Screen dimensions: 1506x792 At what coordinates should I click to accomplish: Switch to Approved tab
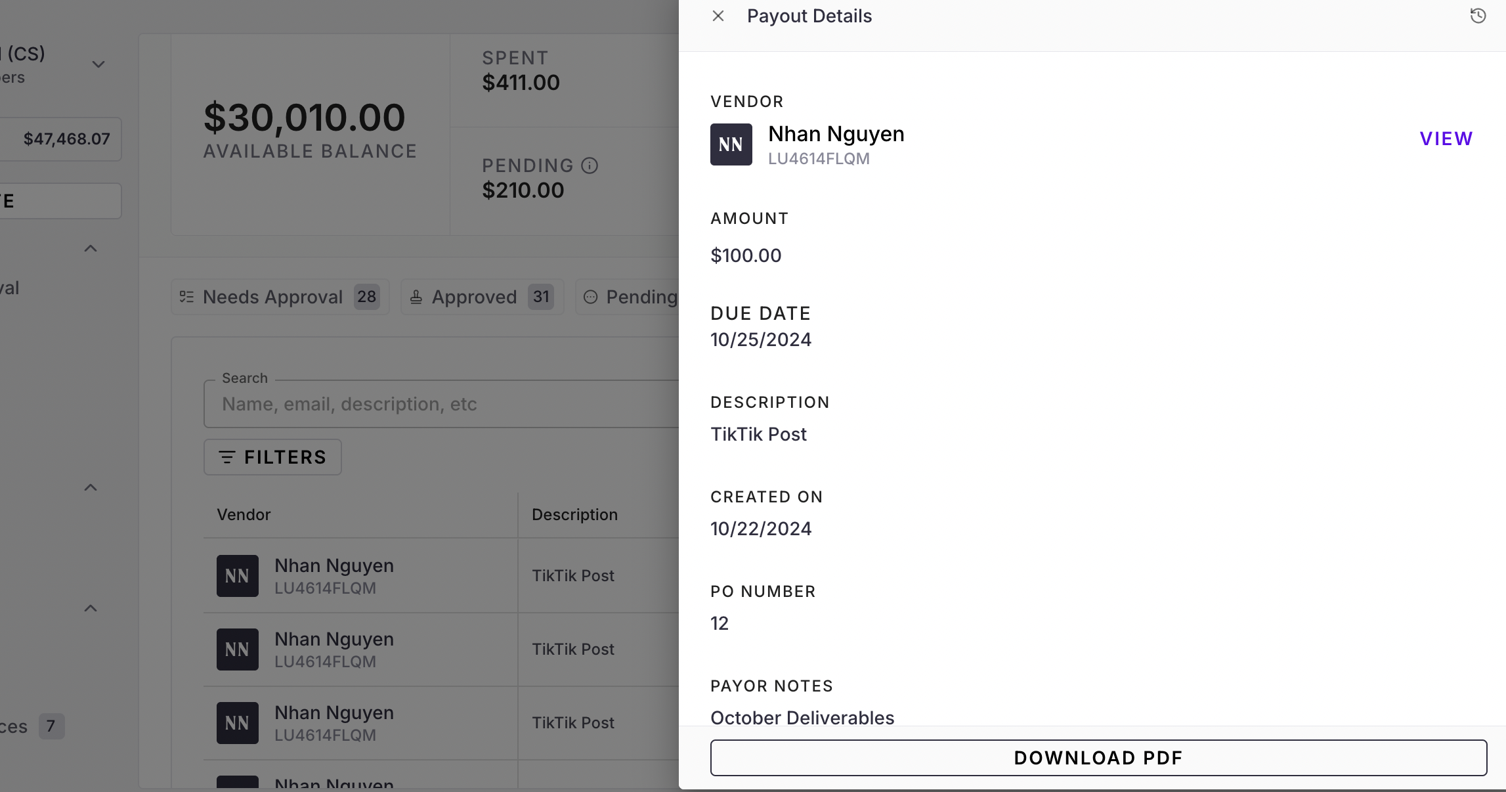point(482,297)
